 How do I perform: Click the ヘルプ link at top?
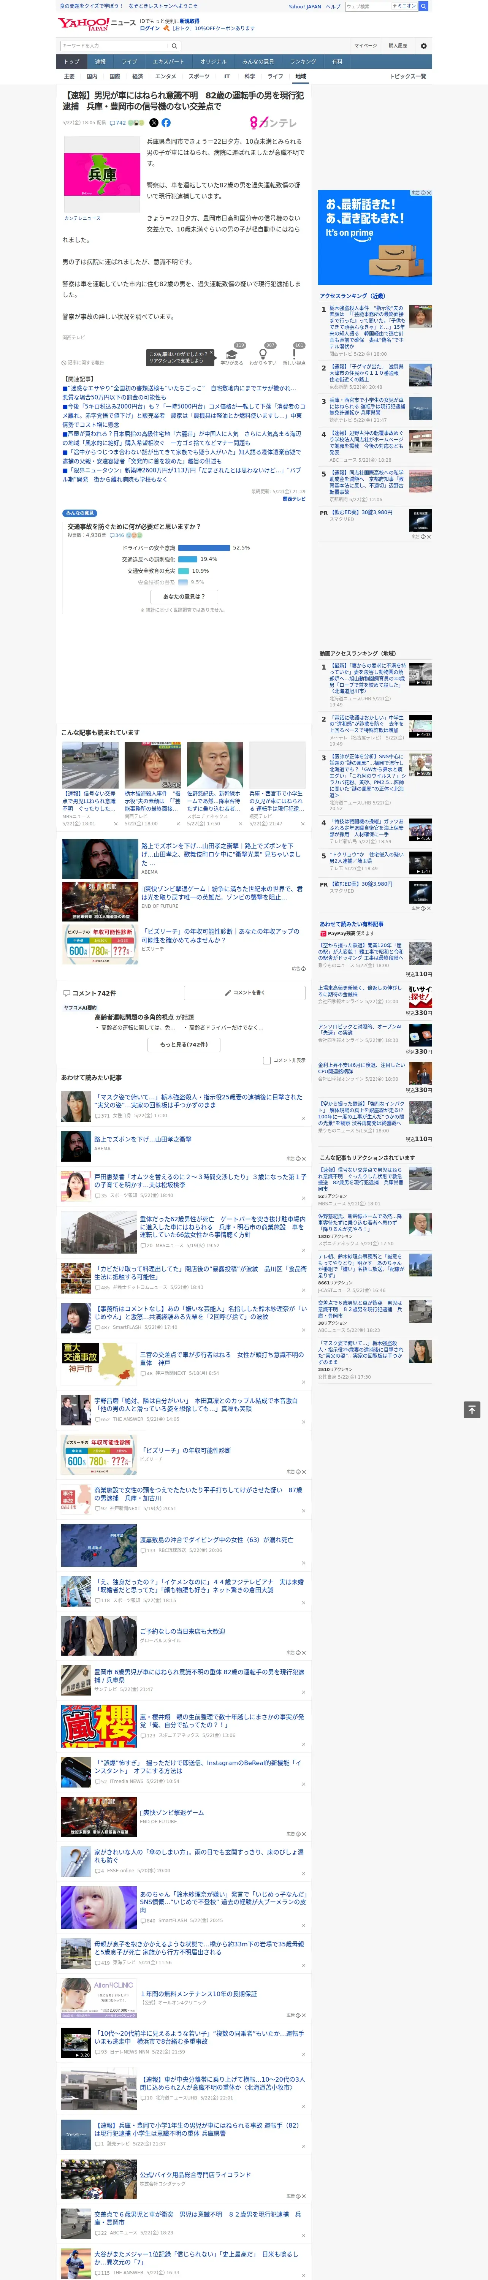(x=333, y=6)
